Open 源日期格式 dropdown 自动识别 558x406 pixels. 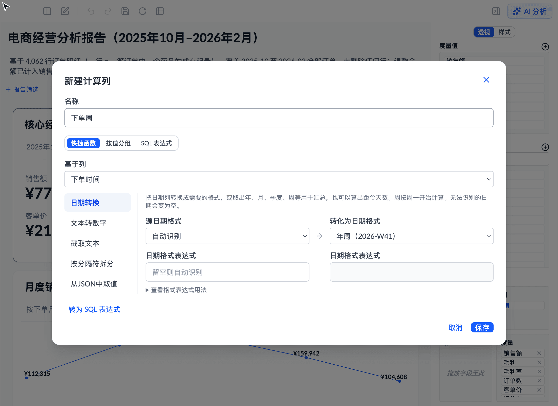(227, 236)
